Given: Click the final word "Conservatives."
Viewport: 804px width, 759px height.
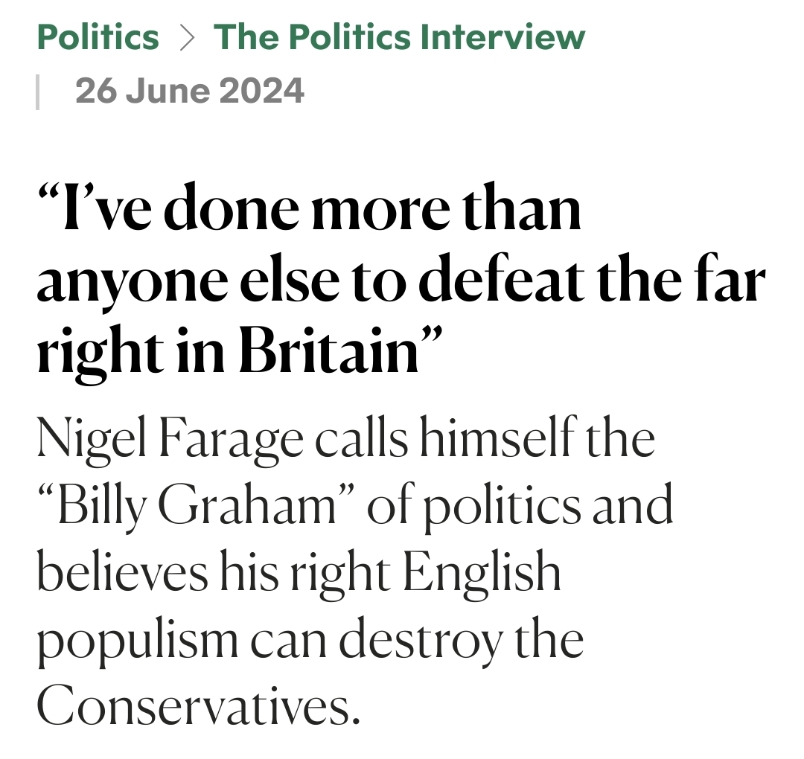Looking at the screenshot, I should coord(199,705).
